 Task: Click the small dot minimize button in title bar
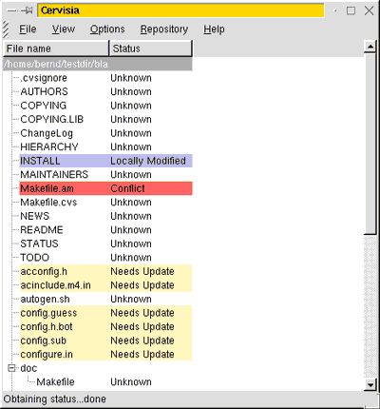(335, 10)
